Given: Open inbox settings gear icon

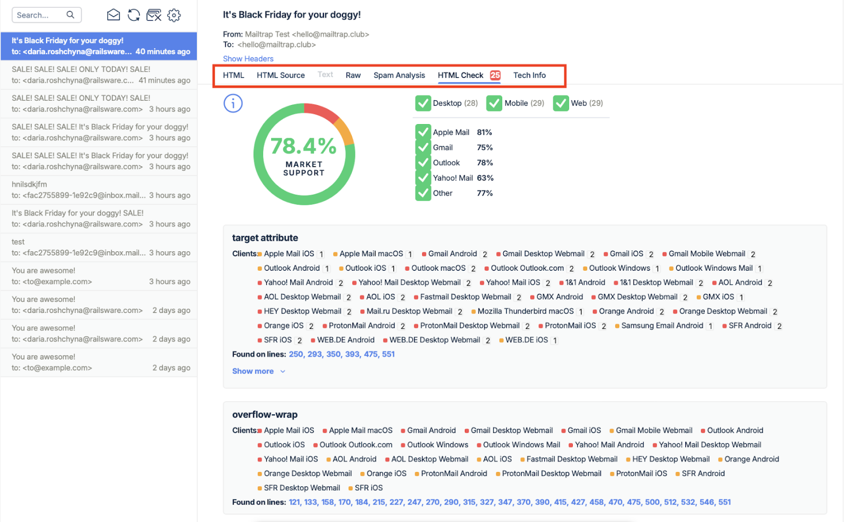Looking at the screenshot, I should tap(174, 15).
